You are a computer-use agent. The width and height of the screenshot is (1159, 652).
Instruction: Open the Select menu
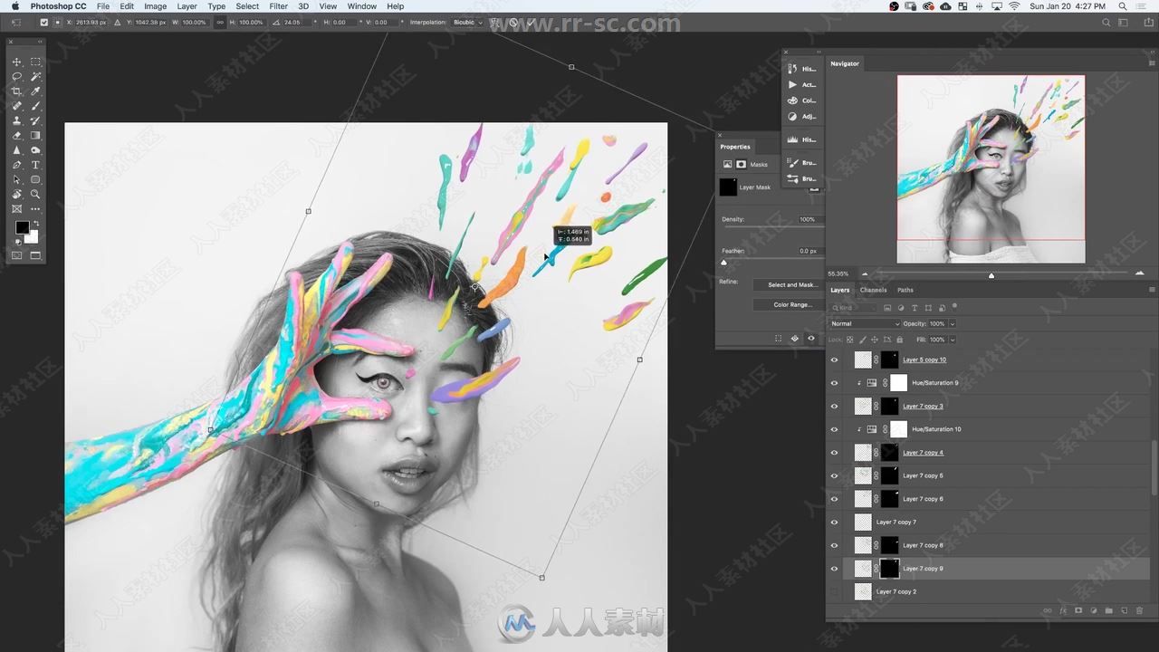[x=247, y=6]
